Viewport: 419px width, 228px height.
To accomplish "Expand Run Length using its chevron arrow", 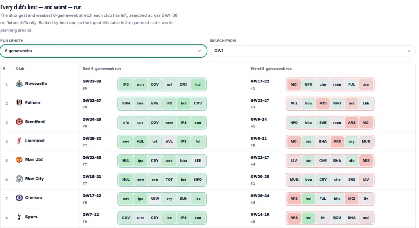I will (x=200, y=51).
